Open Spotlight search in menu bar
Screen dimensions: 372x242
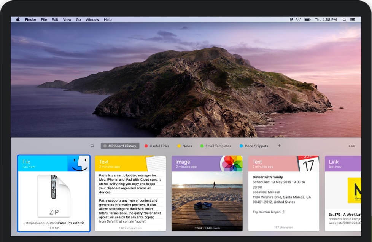pyautogui.click(x=345, y=19)
